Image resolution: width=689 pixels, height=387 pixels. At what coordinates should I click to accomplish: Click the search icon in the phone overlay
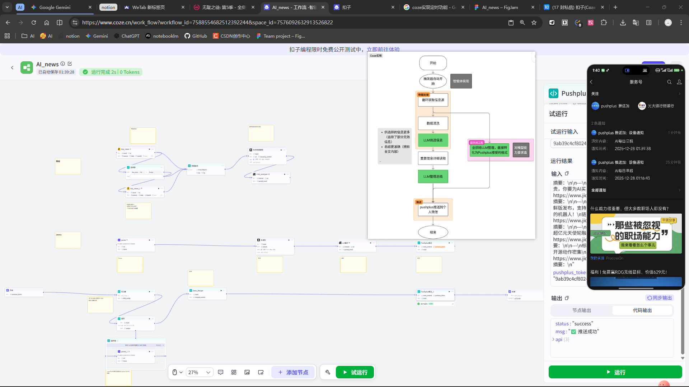click(669, 82)
